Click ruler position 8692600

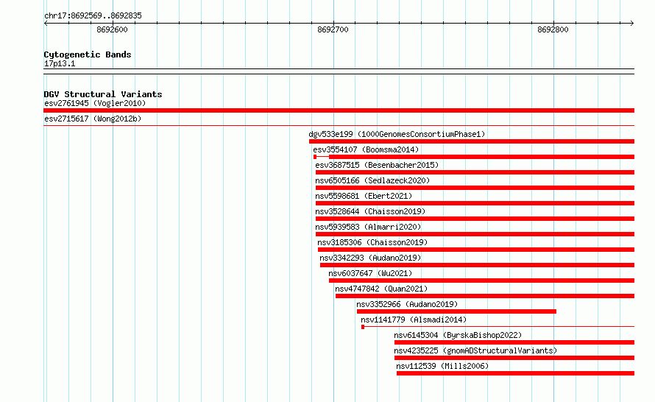point(112,29)
